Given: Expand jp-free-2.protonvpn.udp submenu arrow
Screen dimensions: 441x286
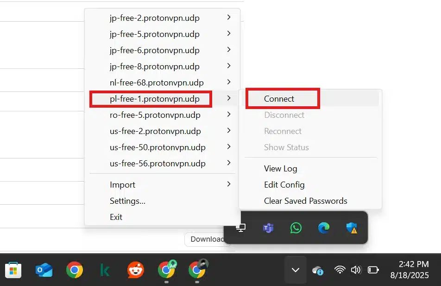Looking at the screenshot, I should pyautogui.click(x=229, y=18).
